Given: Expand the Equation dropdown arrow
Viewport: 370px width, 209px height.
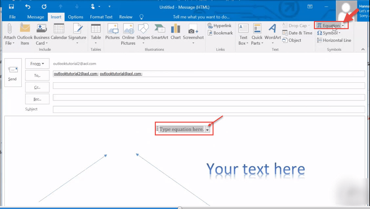Looking at the screenshot, I should tap(343, 26).
